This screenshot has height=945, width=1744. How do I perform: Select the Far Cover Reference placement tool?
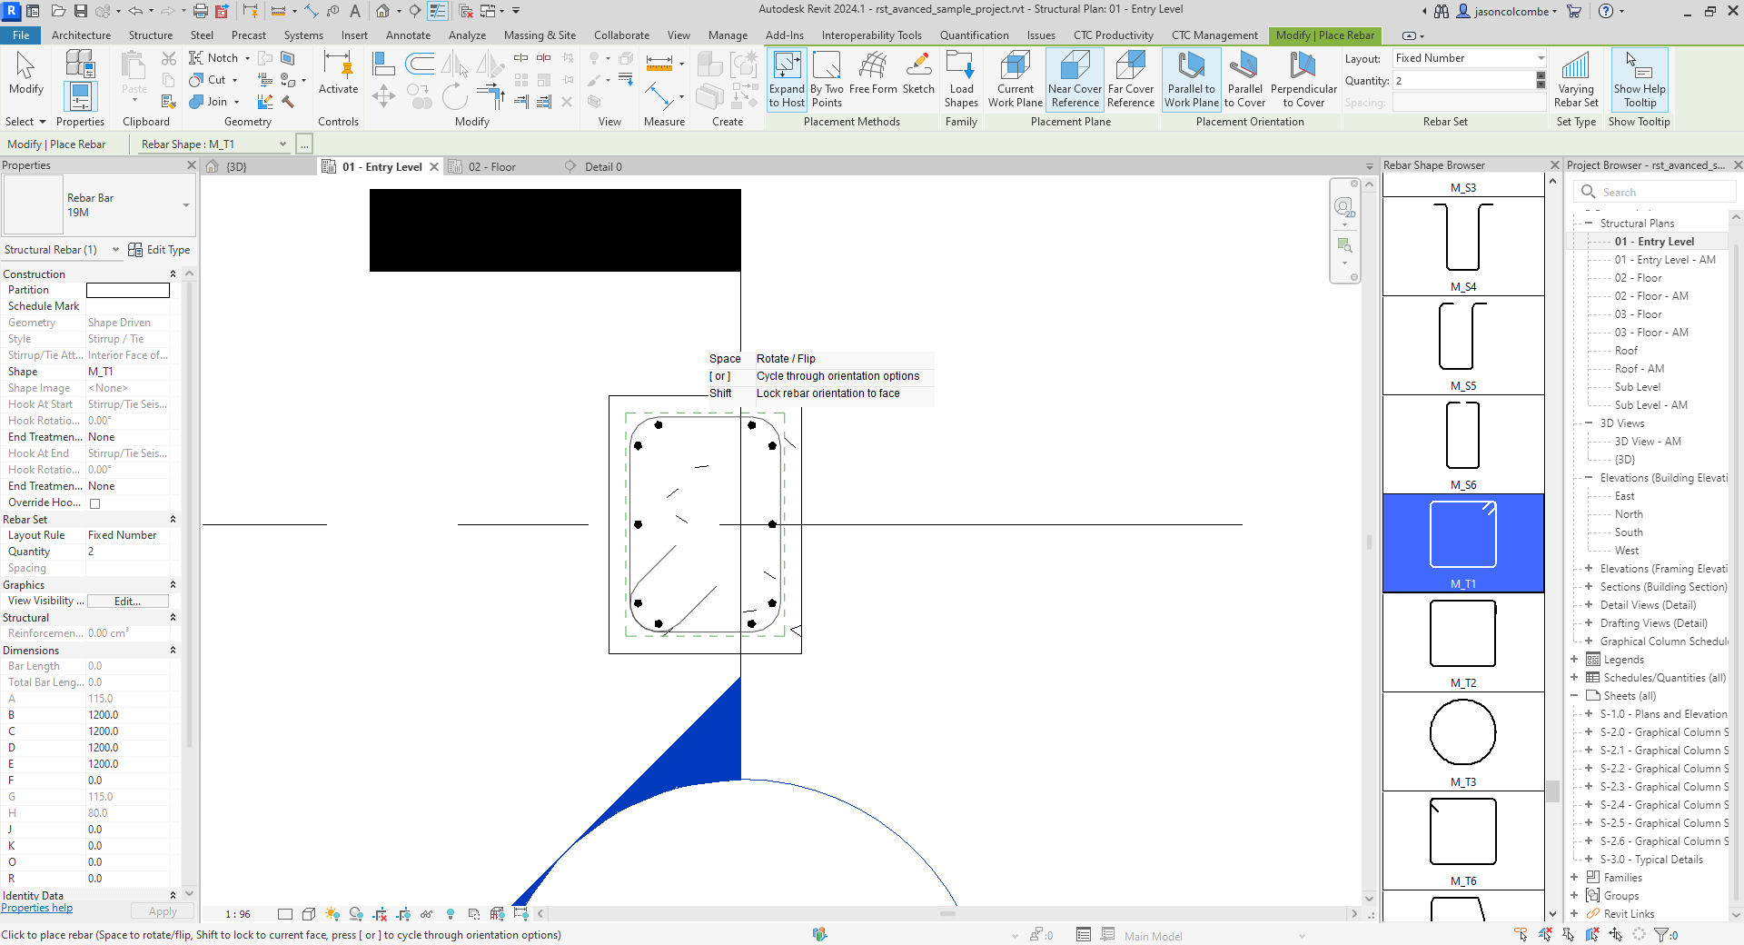[1130, 80]
